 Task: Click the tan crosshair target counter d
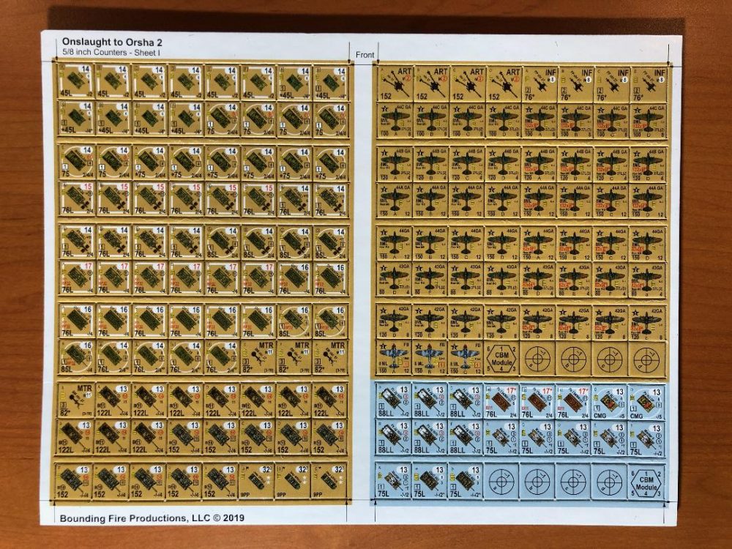[x=646, y=358]
